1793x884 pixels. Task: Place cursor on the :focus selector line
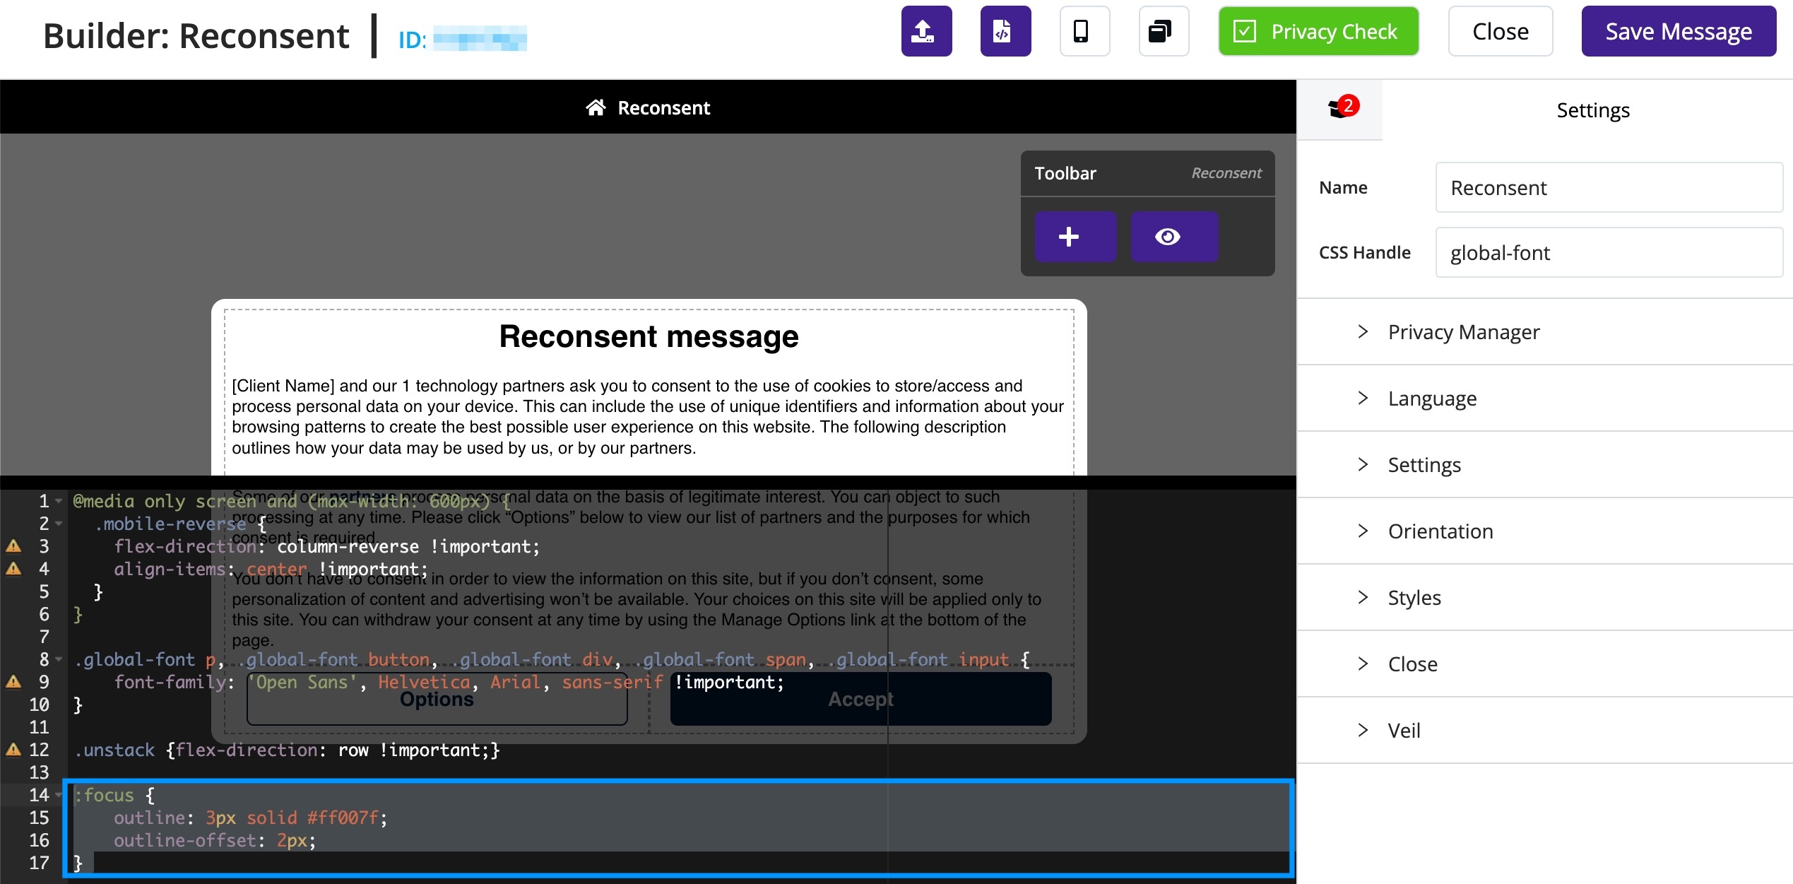114,795
